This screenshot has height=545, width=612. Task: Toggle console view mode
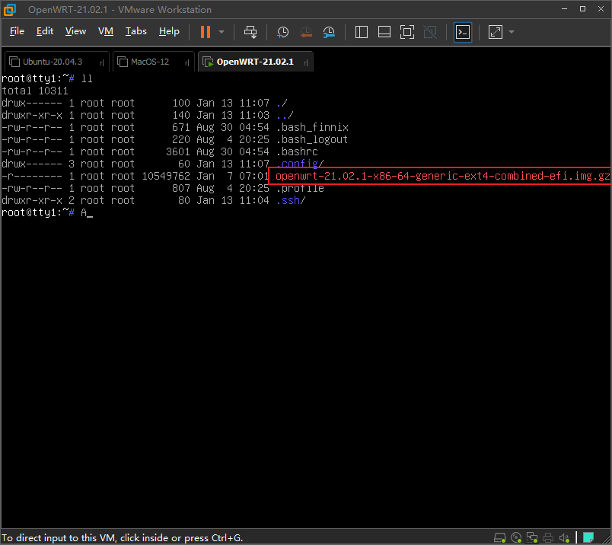(x=462, y=32)
